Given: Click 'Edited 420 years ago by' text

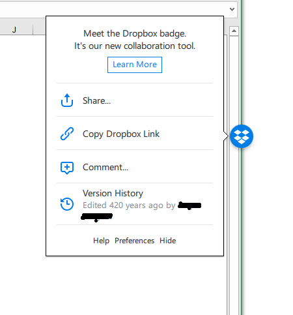Looking at the screenshot, I should pos(129,205).
